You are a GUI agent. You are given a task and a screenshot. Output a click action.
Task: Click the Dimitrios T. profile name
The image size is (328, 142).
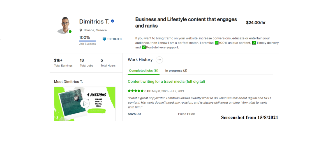tap(94, 22)
